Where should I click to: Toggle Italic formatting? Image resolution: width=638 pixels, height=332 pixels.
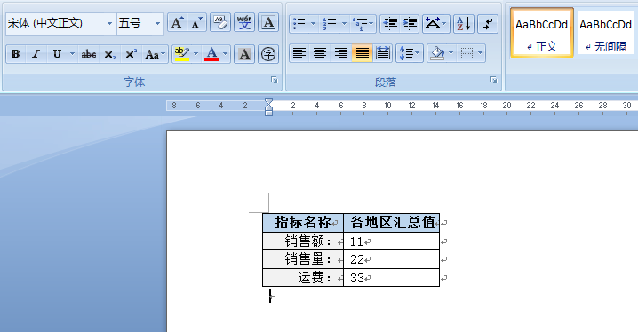click(36, 54)
